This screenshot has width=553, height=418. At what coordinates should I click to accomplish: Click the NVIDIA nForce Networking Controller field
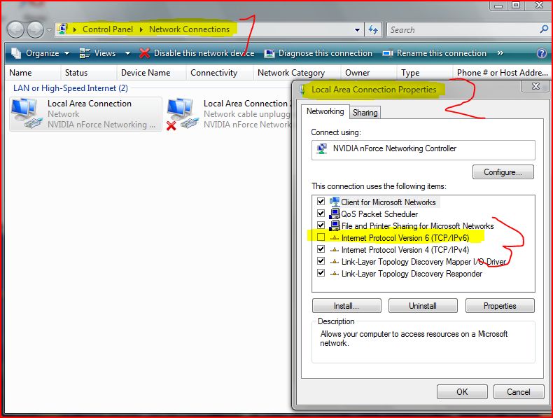[423, 150]
